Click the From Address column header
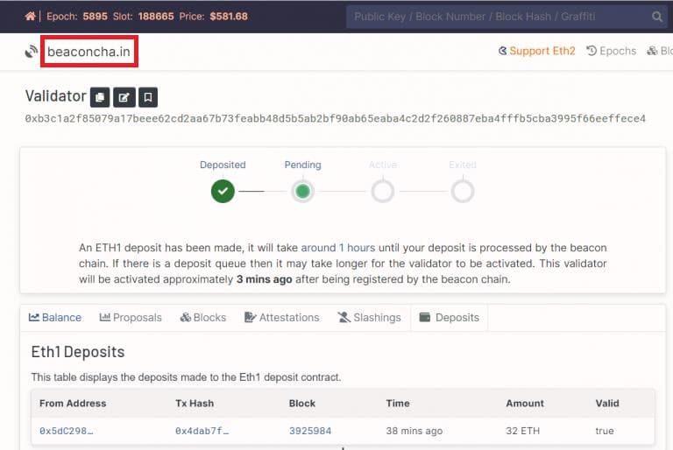The width and height of the screenshot is (673, 450). pos(73,404)
